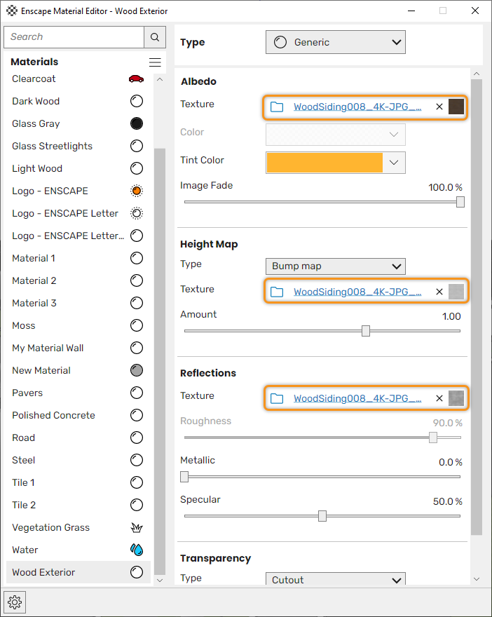Click the materials list scroll-down arrow
This screenshot has height=617, width=492.
(160, 581)
